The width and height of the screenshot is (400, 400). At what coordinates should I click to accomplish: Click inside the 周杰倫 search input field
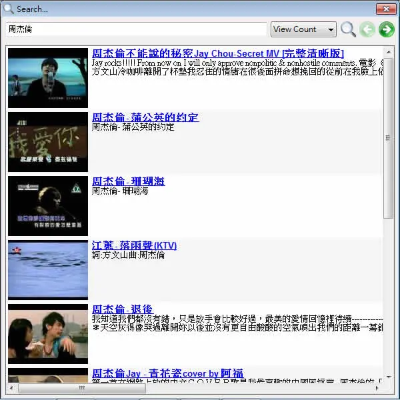click(x=136, y=29)
